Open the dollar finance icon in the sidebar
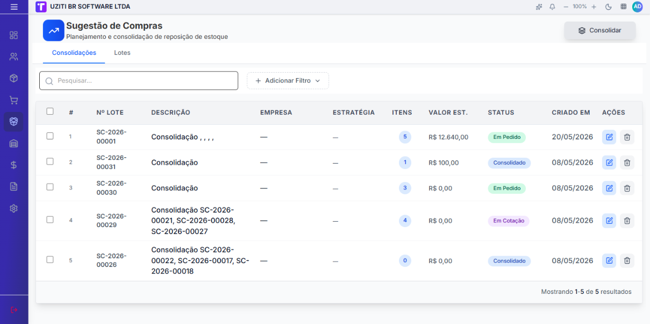This screenshot has width=650, height=324. pyautogui.click(x=14, y=165)
